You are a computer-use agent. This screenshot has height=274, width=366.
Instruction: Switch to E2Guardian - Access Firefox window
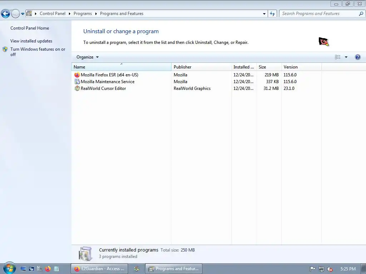pyautogui.click(x=99, y=269)
